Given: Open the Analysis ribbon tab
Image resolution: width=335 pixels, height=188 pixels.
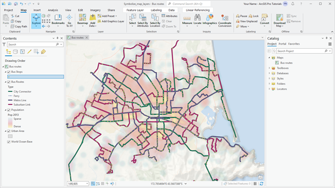Looking at the screenshot, I should 53,10.
